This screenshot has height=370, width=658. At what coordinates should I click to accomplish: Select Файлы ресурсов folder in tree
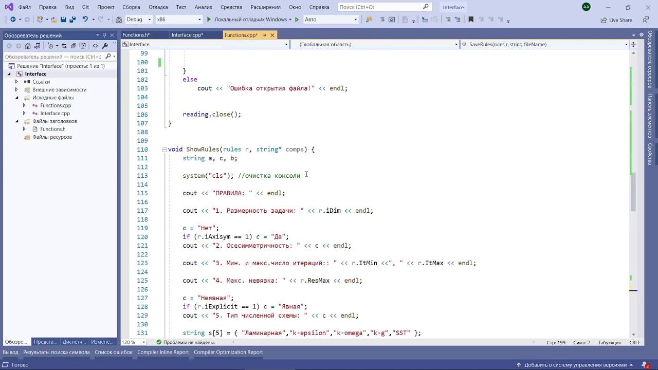tap(52, 137)
